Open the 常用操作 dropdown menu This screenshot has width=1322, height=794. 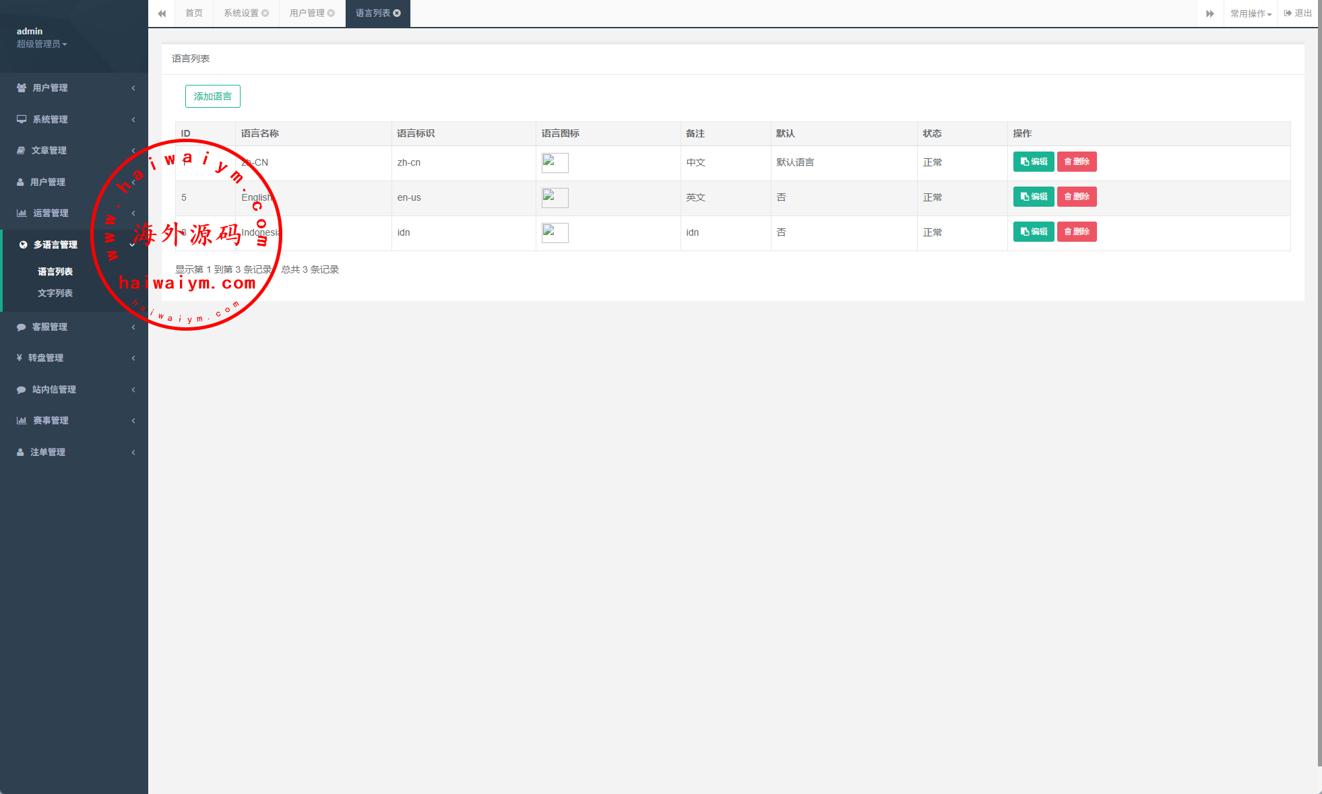click(x=1251, y=13)
